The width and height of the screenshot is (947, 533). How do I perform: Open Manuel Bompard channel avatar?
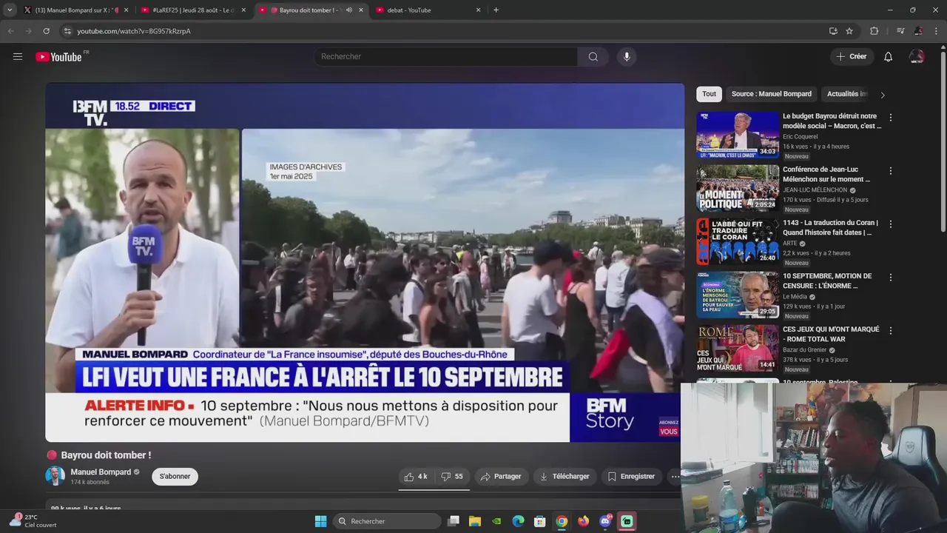(55, 476)
